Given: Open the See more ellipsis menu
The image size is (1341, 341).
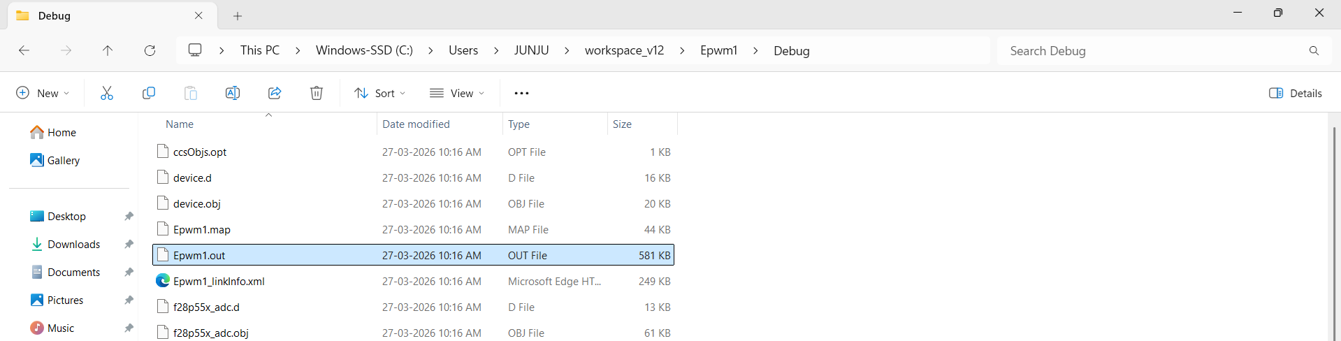Looking at the screenshot, I should coord(521,93).
